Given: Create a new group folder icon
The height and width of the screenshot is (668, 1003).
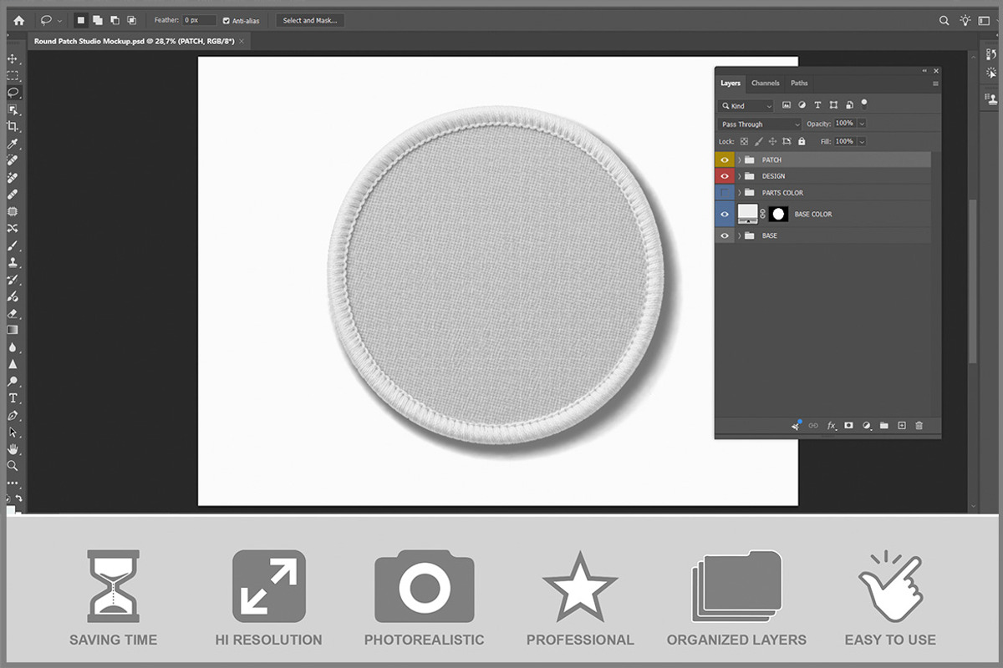Looking at the screenshot, I should click(884, 426).
